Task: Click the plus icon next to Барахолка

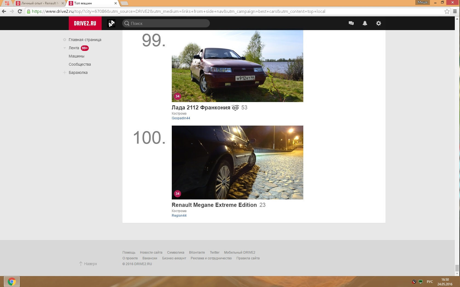Action: 65,73
